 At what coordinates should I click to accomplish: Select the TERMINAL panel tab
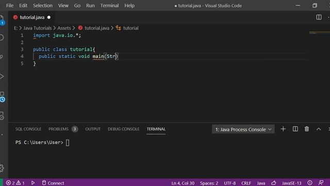click(156, 129)
